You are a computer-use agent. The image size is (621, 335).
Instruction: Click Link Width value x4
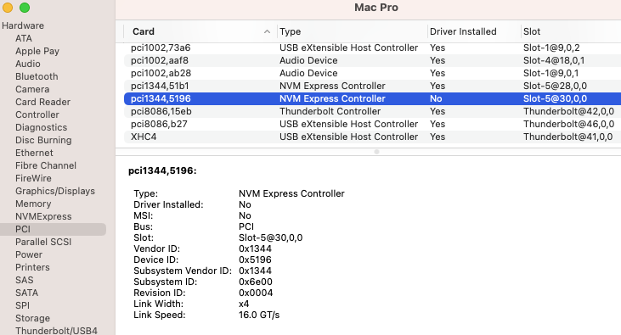pos(244,304)
